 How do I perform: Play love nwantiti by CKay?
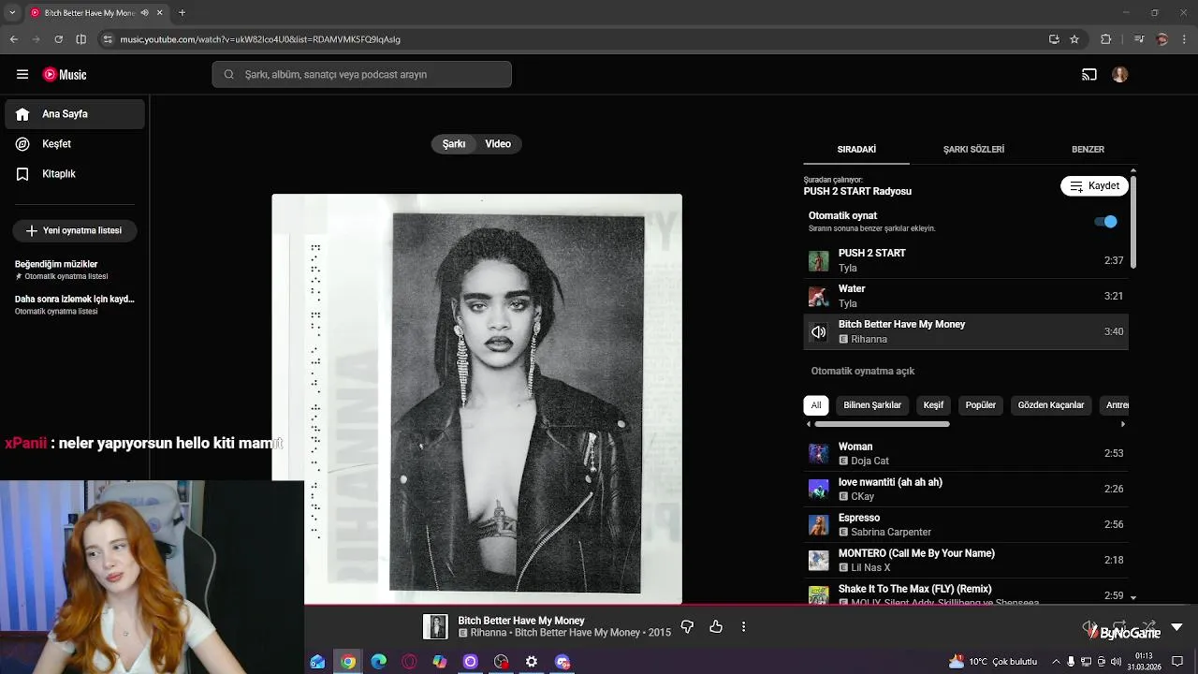pos(966,489)
